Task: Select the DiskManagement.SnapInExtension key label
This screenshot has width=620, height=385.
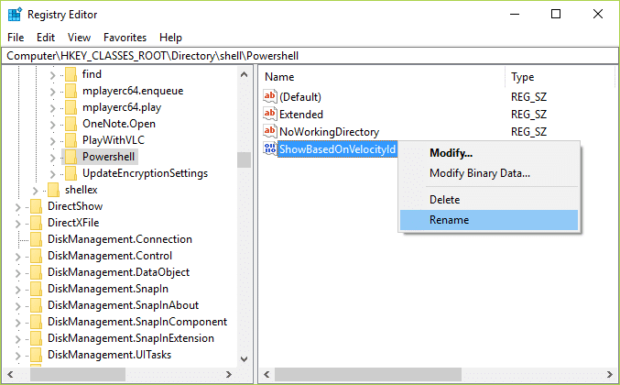Action: (x=131, y=338)
